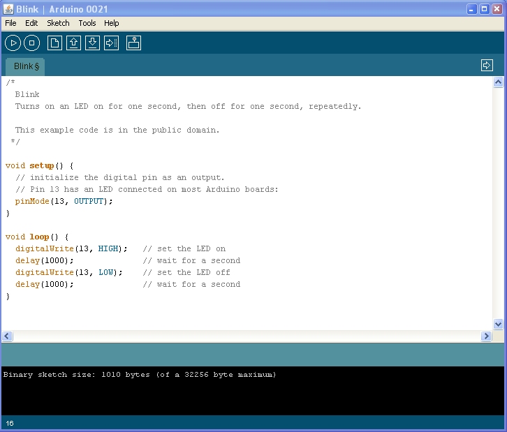507x432 pixels.
Task: Open the Edit menu
Action: point(31,23)
